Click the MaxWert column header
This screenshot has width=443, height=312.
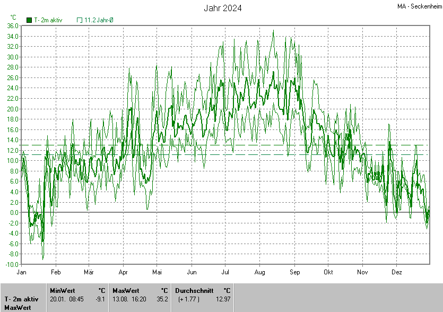pos(126,290)
